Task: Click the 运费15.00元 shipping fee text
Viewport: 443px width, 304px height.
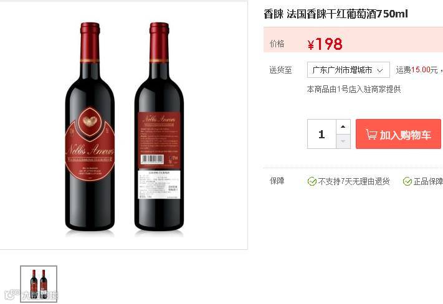Action: 417,70
